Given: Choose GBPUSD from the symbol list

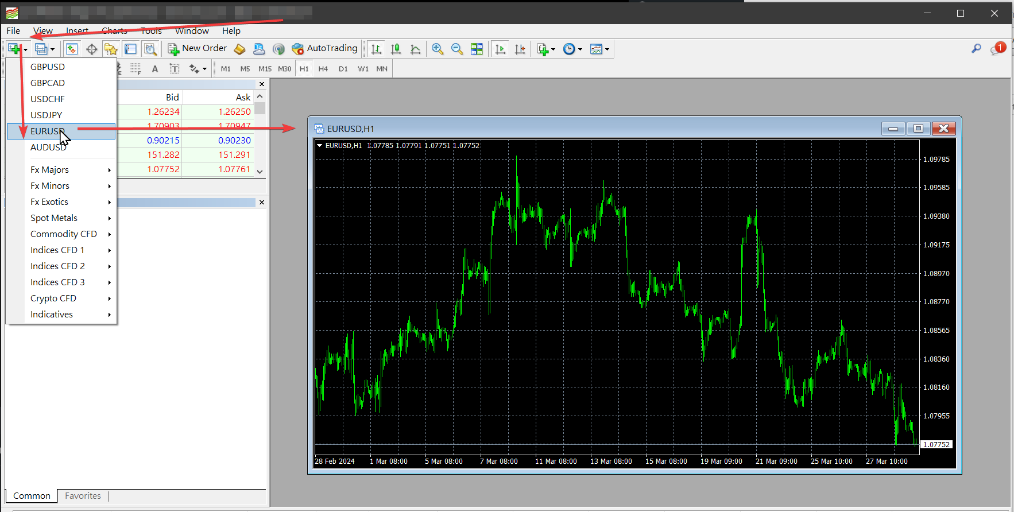Looking at the screenshot, I should point(61,67).
